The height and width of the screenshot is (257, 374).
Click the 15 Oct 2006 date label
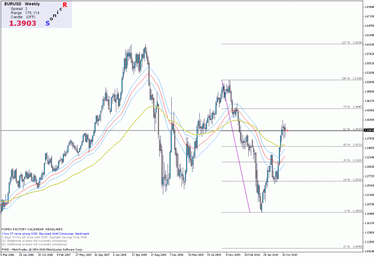pyautogui.click(x=45, y=255)
